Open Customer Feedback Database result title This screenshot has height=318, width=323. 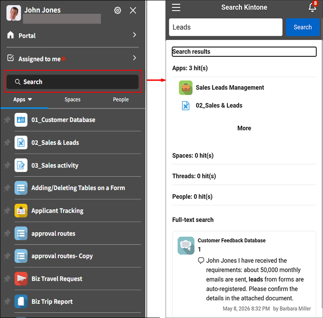(232, 240)
